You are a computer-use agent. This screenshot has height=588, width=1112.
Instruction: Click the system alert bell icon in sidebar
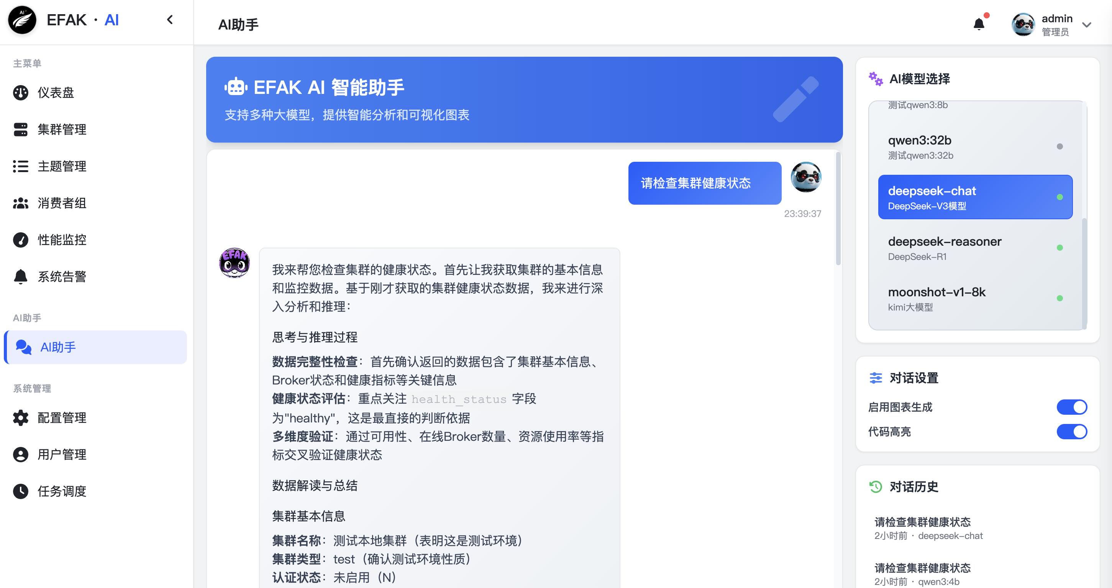[20, 276]
